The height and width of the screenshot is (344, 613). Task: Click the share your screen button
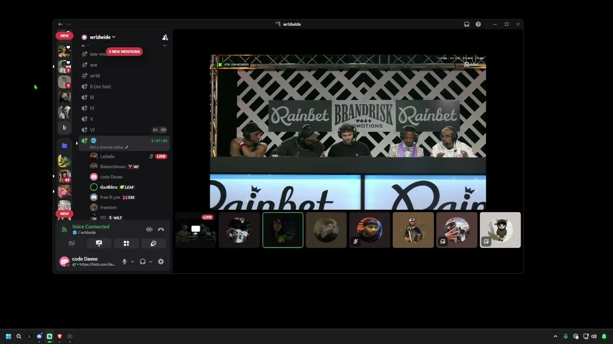pos(99,243)
